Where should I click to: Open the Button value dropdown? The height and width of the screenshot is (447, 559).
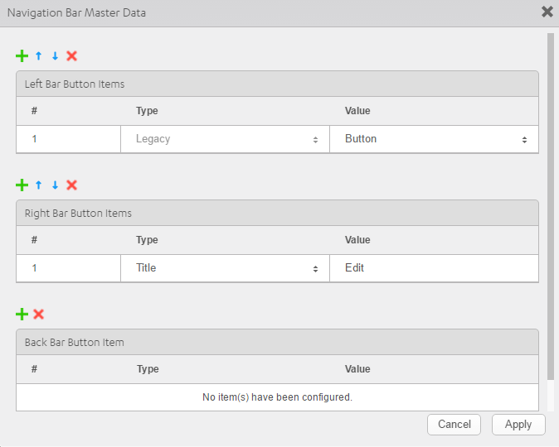[x=434, y=139]
